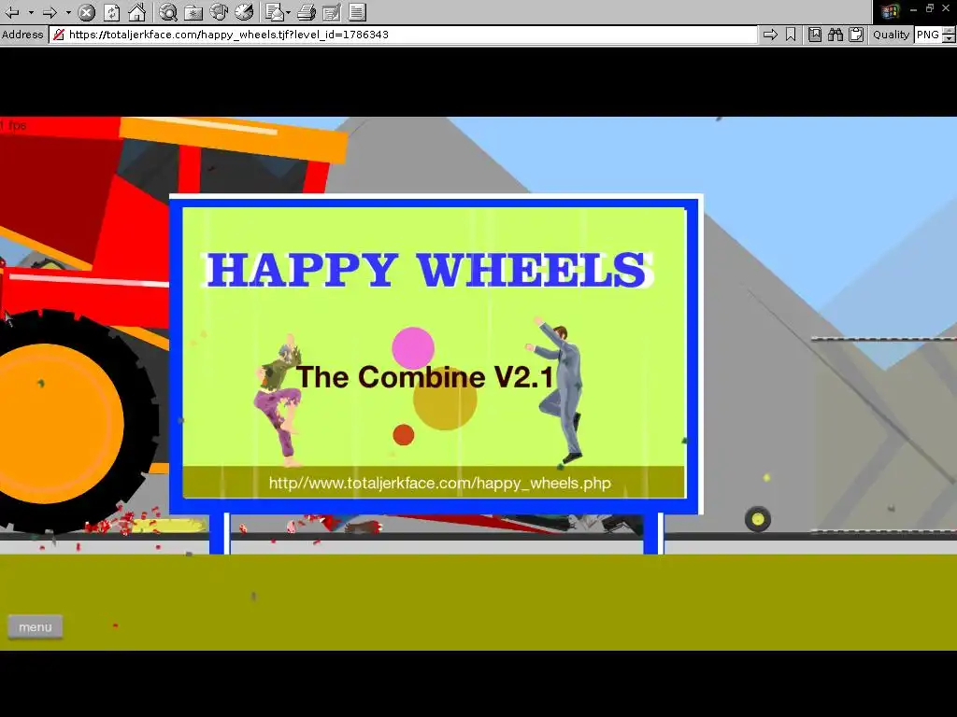The height and width of the screenshot is (717, 957).
Task: Click "The Combine V2.1" level title
Action: [425, 377]
